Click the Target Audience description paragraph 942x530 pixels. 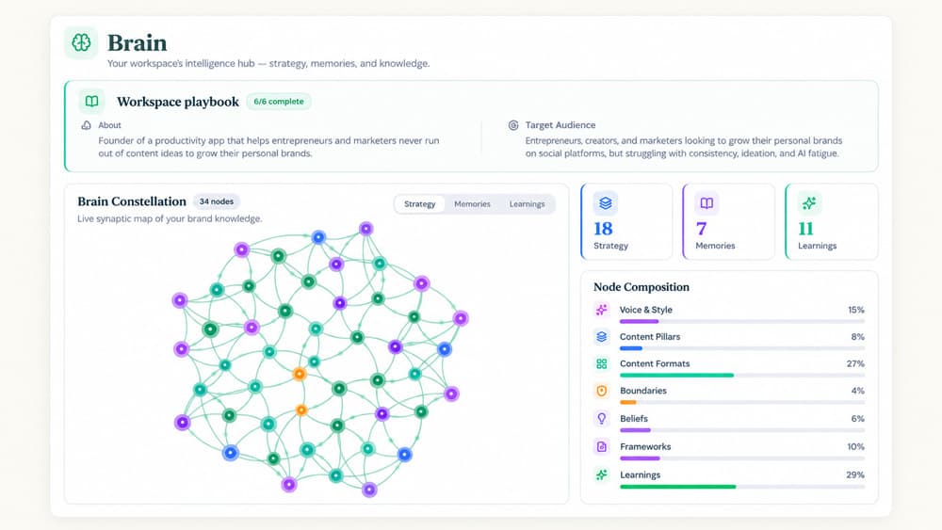click(x=684, y=147)
